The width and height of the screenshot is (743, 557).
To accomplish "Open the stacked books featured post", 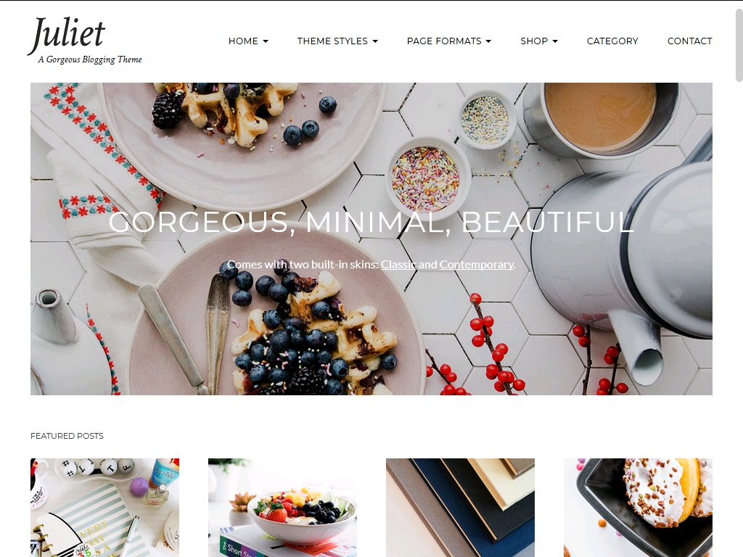I will pyautogui.click(x=460, y=507).
